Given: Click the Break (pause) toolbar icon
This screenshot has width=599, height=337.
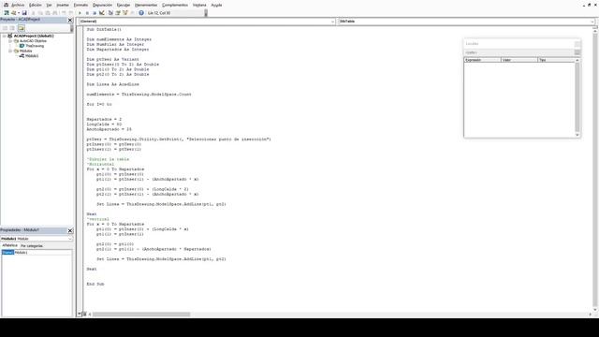Looking at the screenshot, I should point(87,13).
